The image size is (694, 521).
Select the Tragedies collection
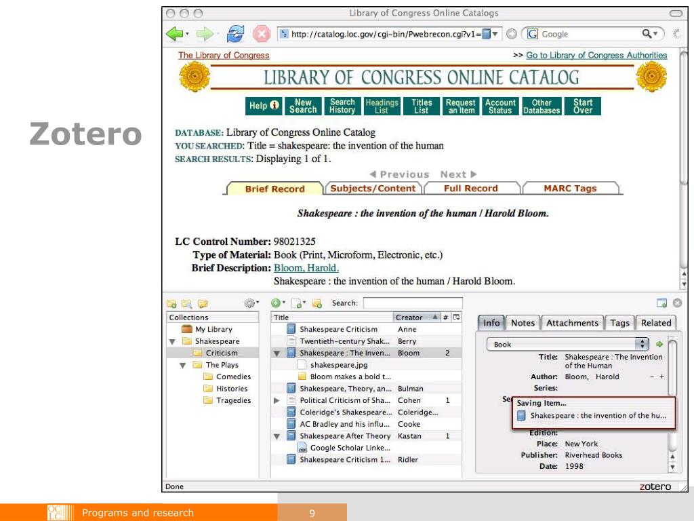233,400
